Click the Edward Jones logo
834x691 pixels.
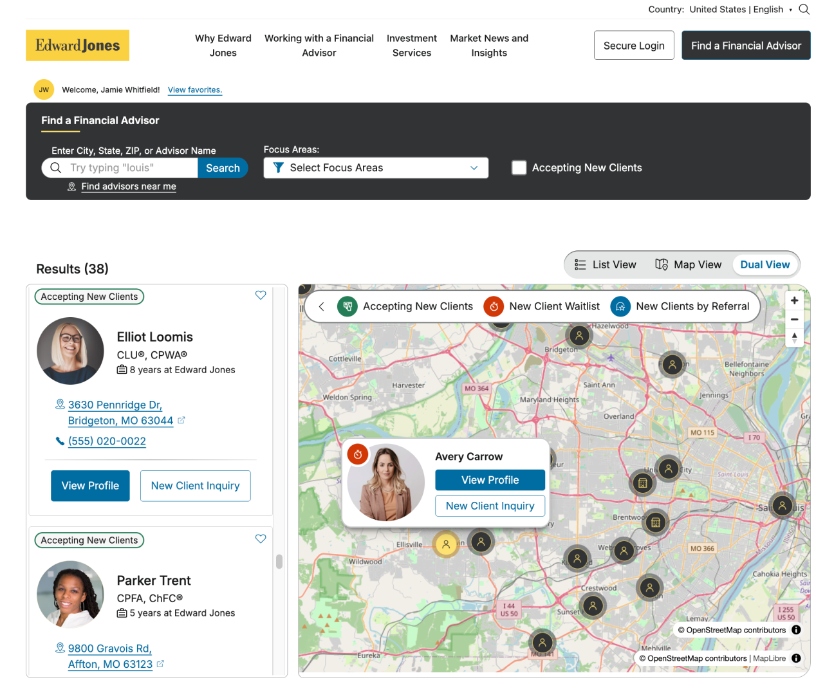pyautogui.click(x=77, y=46)
